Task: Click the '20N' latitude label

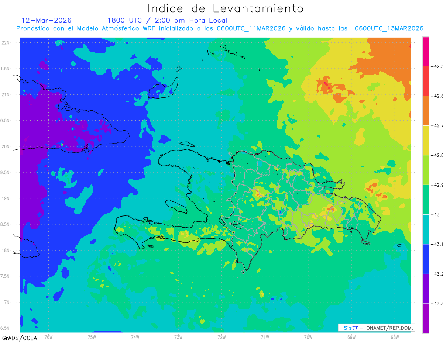Action: tap(6, 146)
